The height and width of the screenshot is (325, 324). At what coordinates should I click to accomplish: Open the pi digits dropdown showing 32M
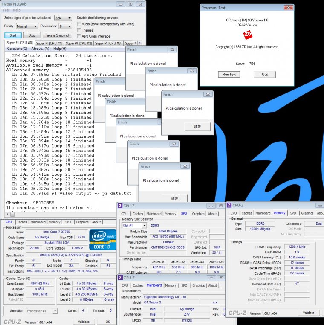click(x=64, y=18)
